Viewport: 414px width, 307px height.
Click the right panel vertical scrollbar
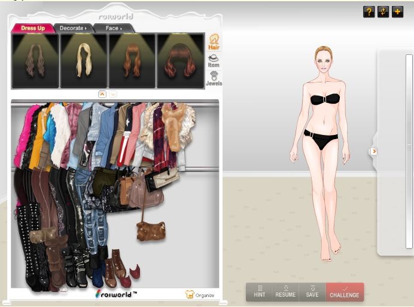[x=409, y=149]
